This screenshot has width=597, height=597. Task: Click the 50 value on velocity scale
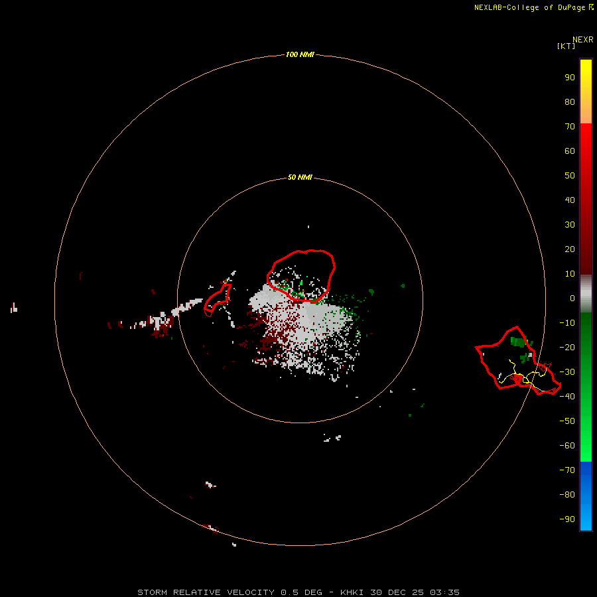570,176
